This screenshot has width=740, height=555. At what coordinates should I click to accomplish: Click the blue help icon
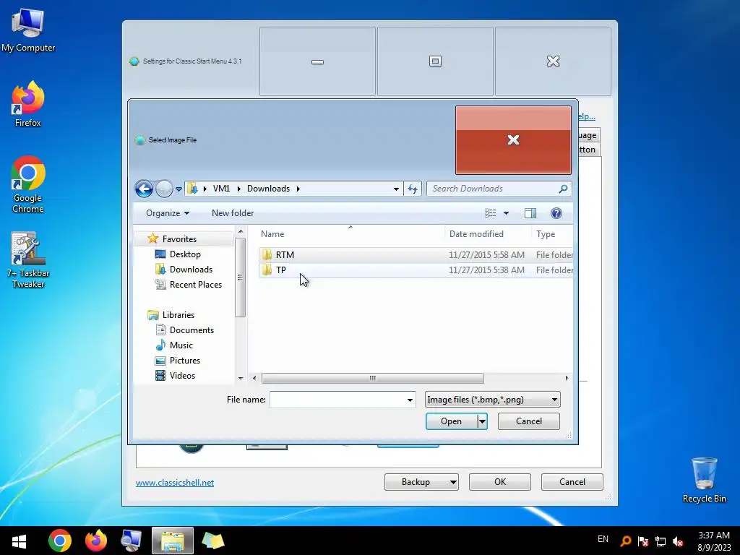556,213
